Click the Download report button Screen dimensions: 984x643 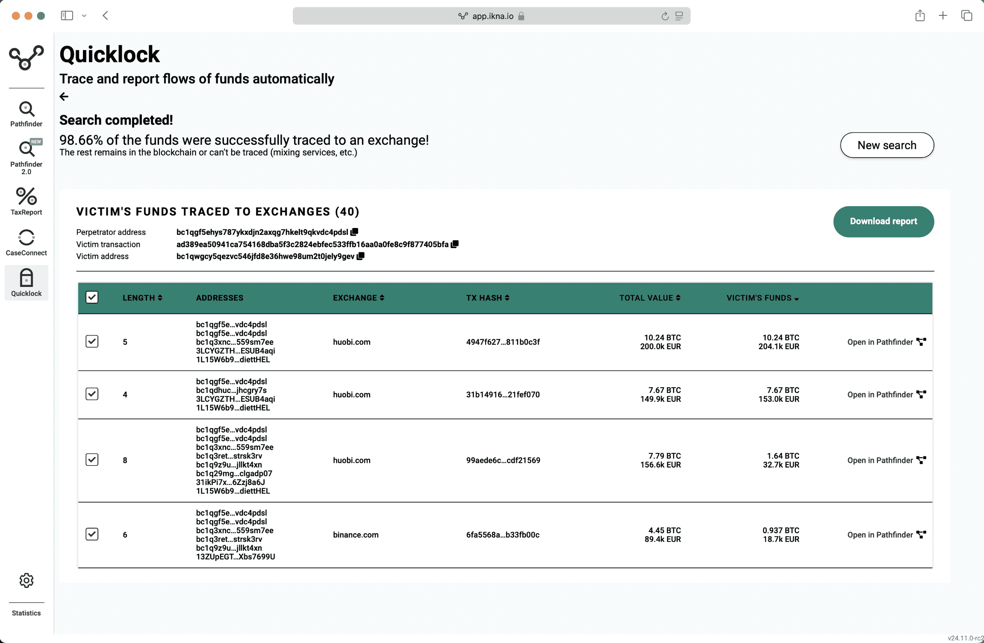tap(883, 221)
